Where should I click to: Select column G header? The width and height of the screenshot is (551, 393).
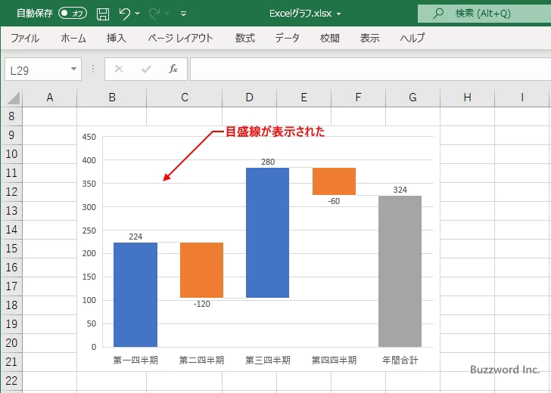[x=413, y=97]
